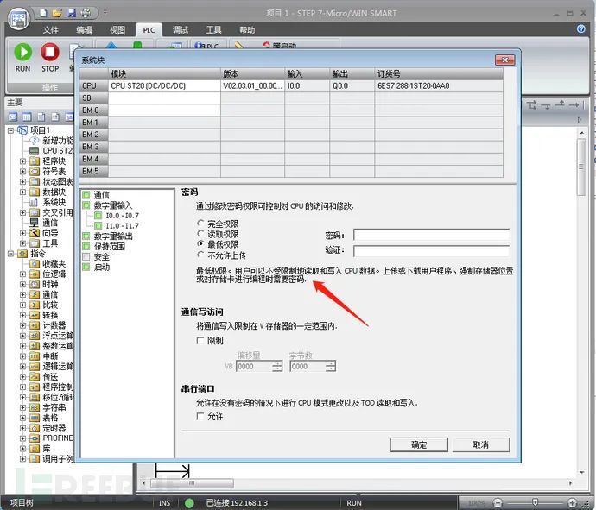
Task: Collapse the 项目1 root tree node
Action: [x=10, y=130]
